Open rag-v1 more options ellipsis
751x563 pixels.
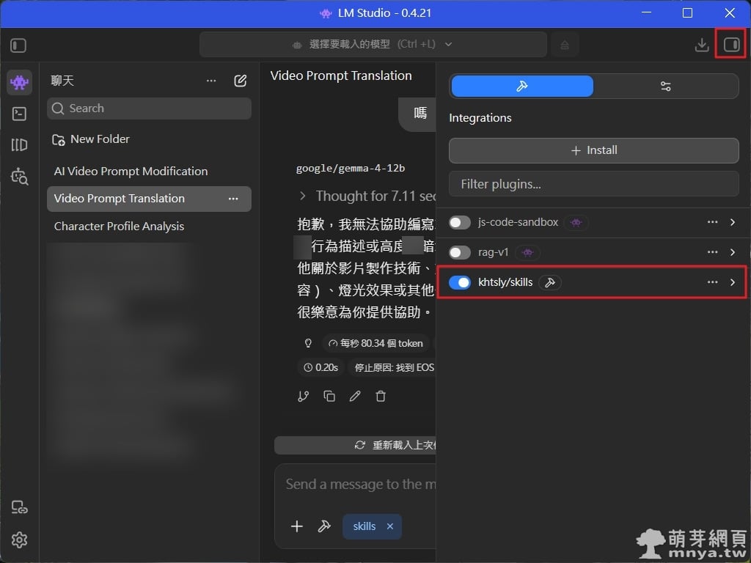(x=713, y=252)
